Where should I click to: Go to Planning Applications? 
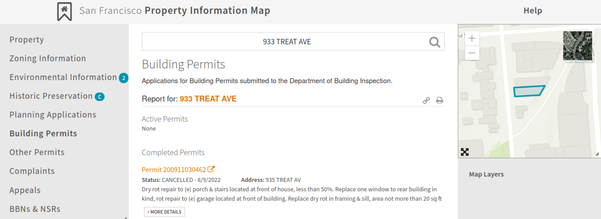tap(53, 115)
